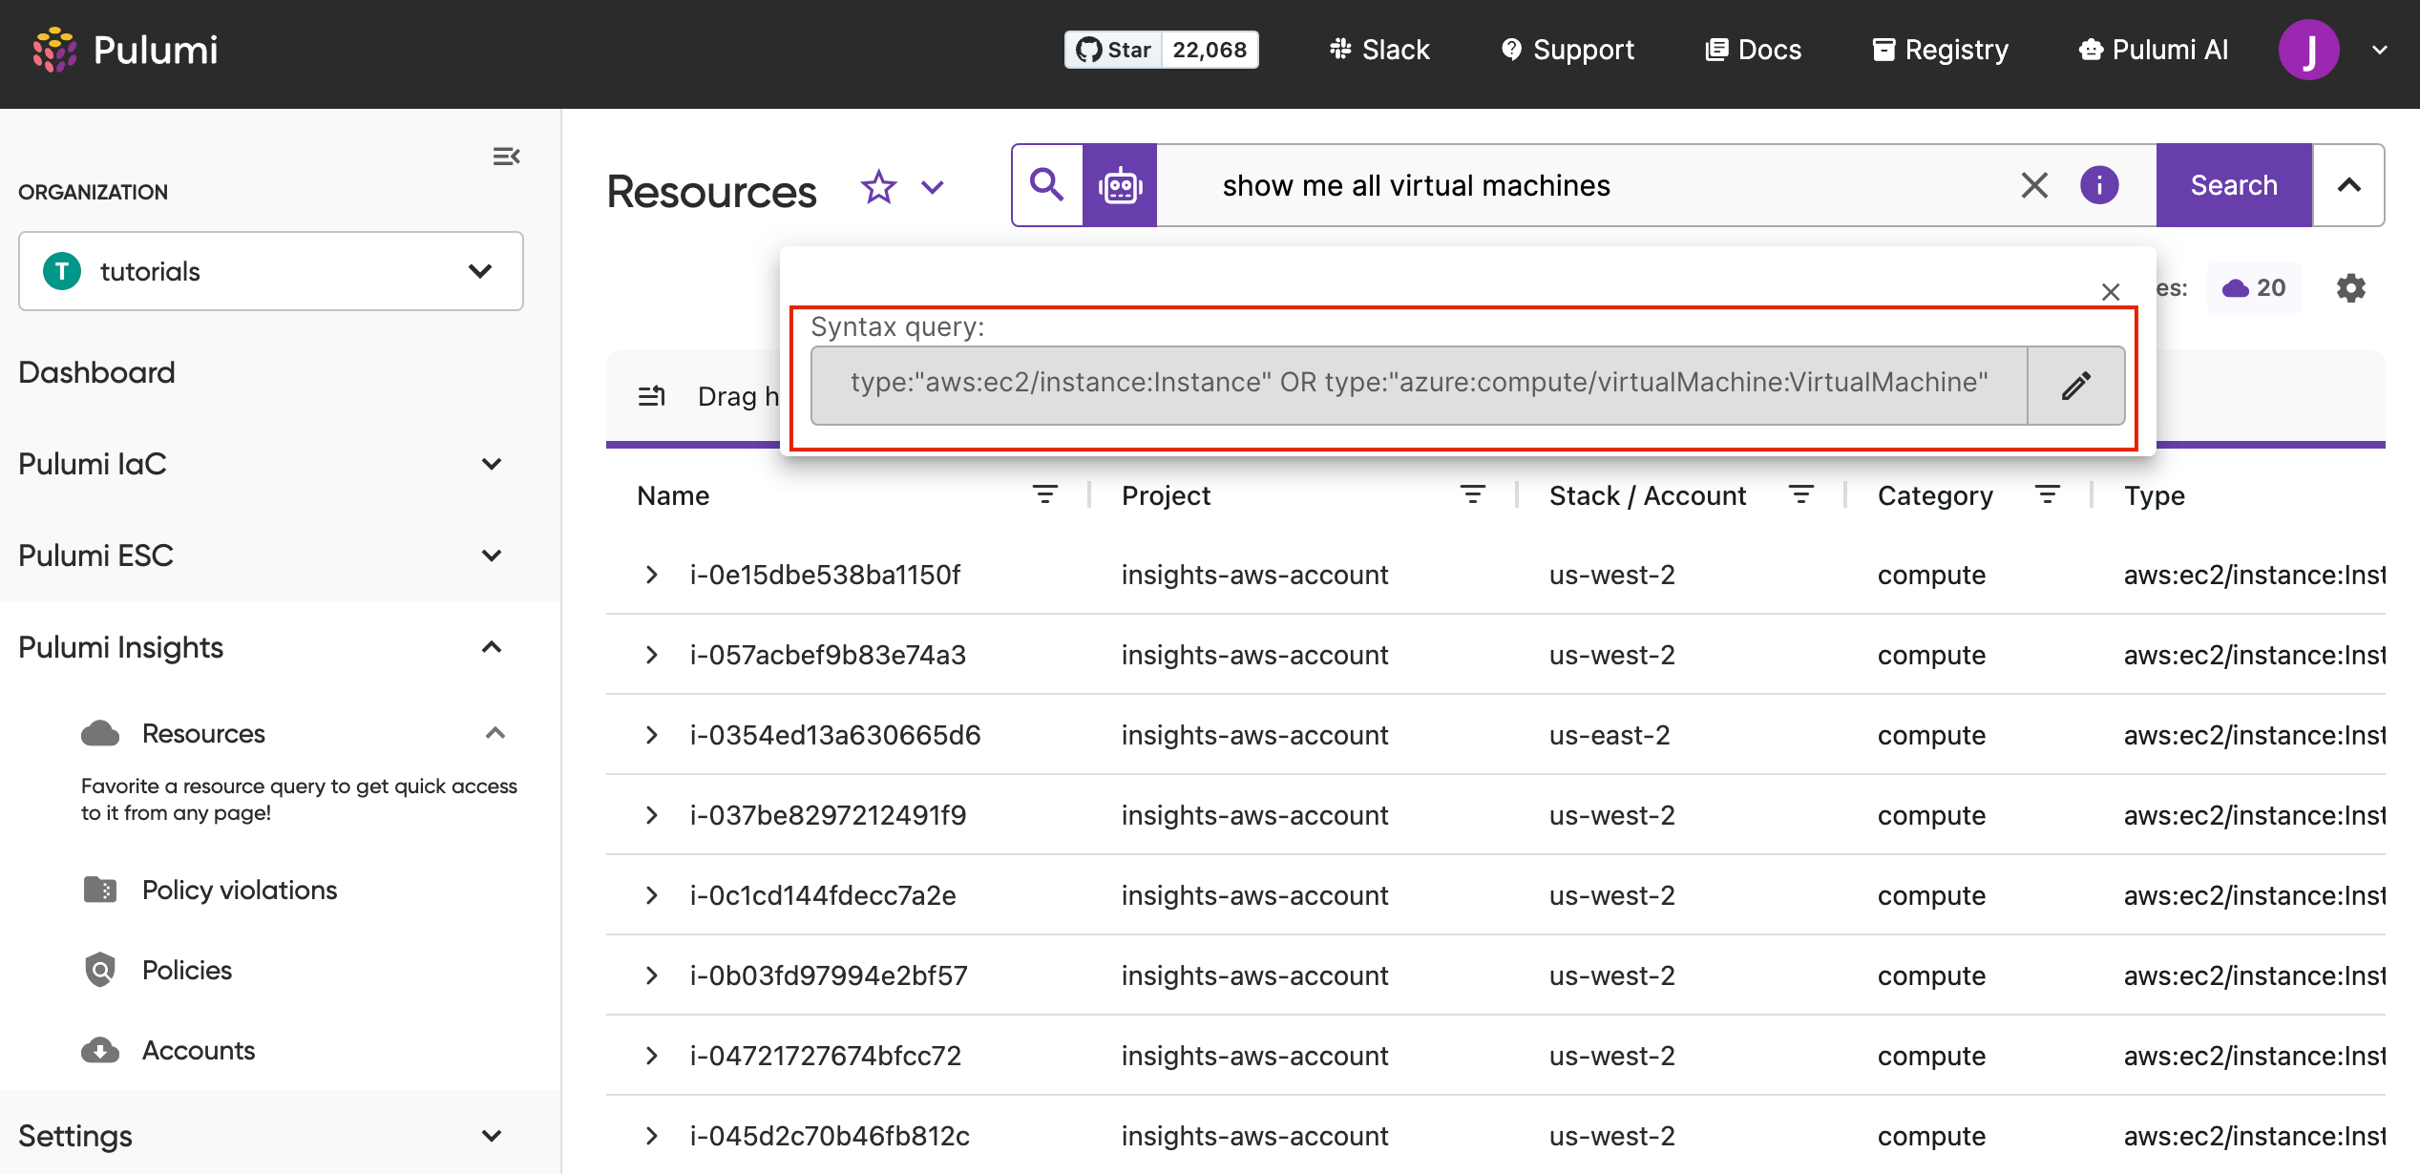Open the filter on the Project column

(1470, 495)
